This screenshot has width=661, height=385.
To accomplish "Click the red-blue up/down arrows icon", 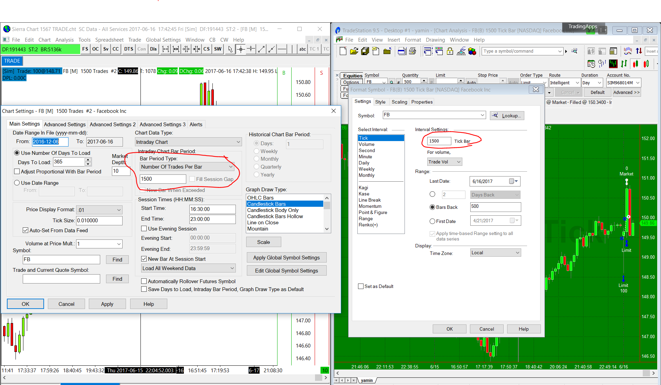I will click(639, 51).
